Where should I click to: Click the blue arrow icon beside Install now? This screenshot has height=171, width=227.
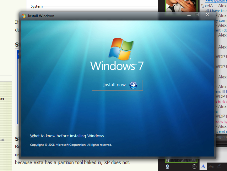(133, 85)
